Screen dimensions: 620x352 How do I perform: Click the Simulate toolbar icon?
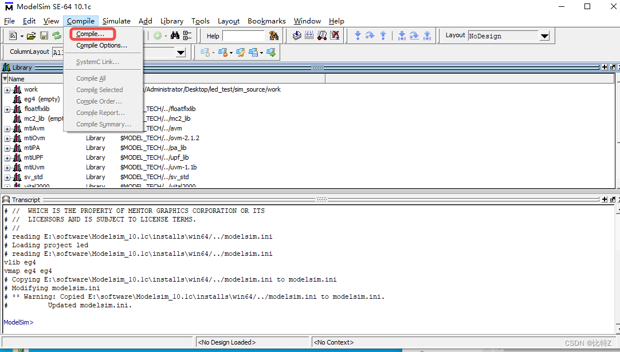point(322,35)
